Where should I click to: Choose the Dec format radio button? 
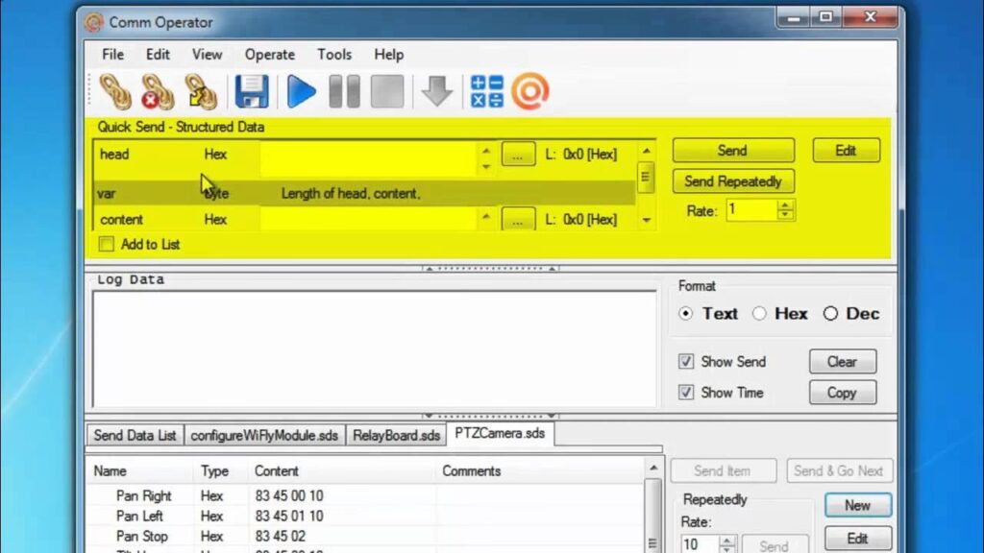pos(830,314)
